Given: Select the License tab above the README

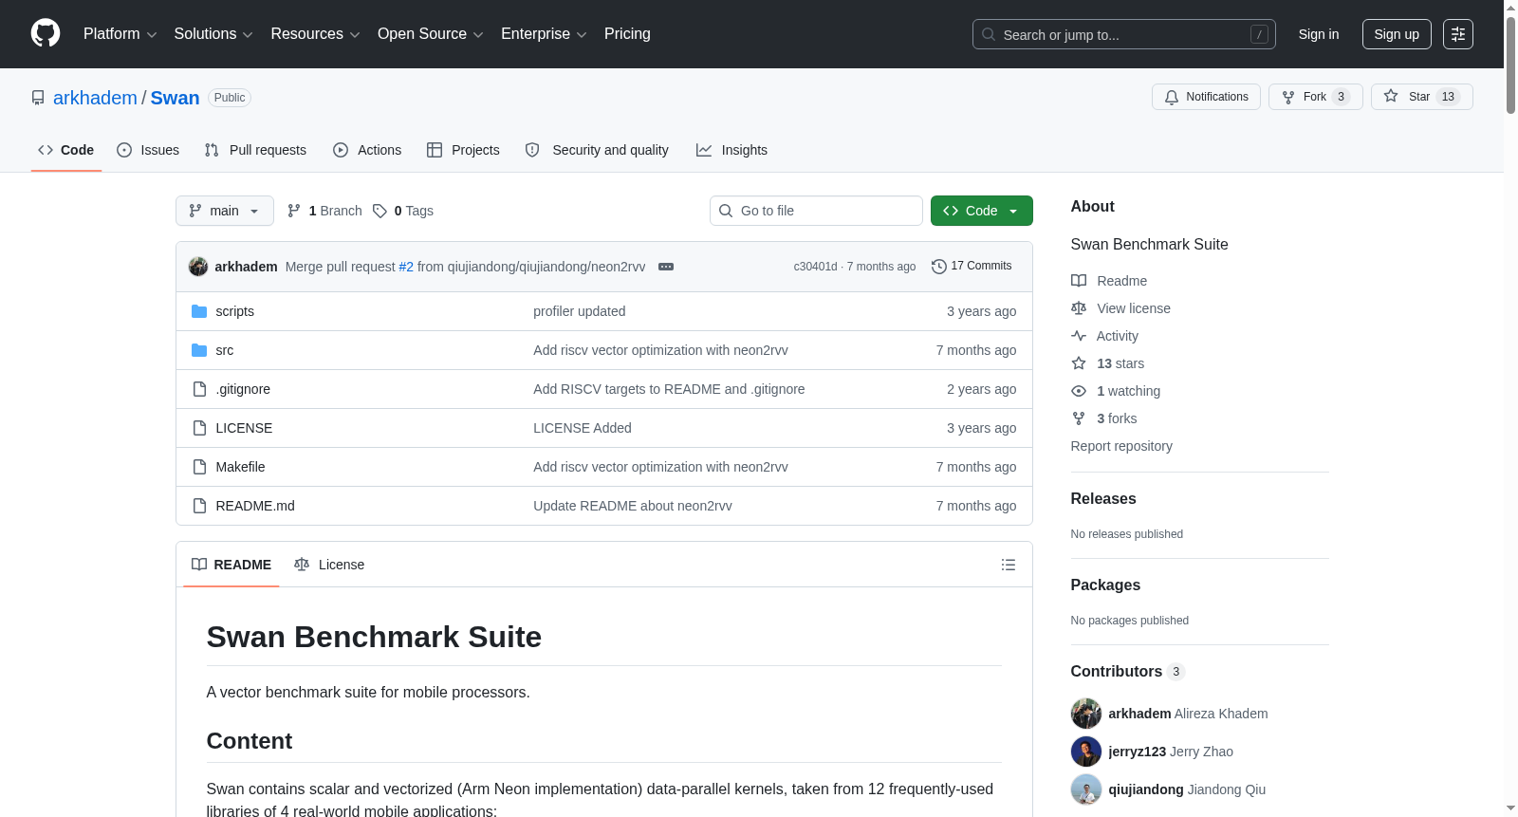Looking at the screenshot, I should (x=329, y=565).
